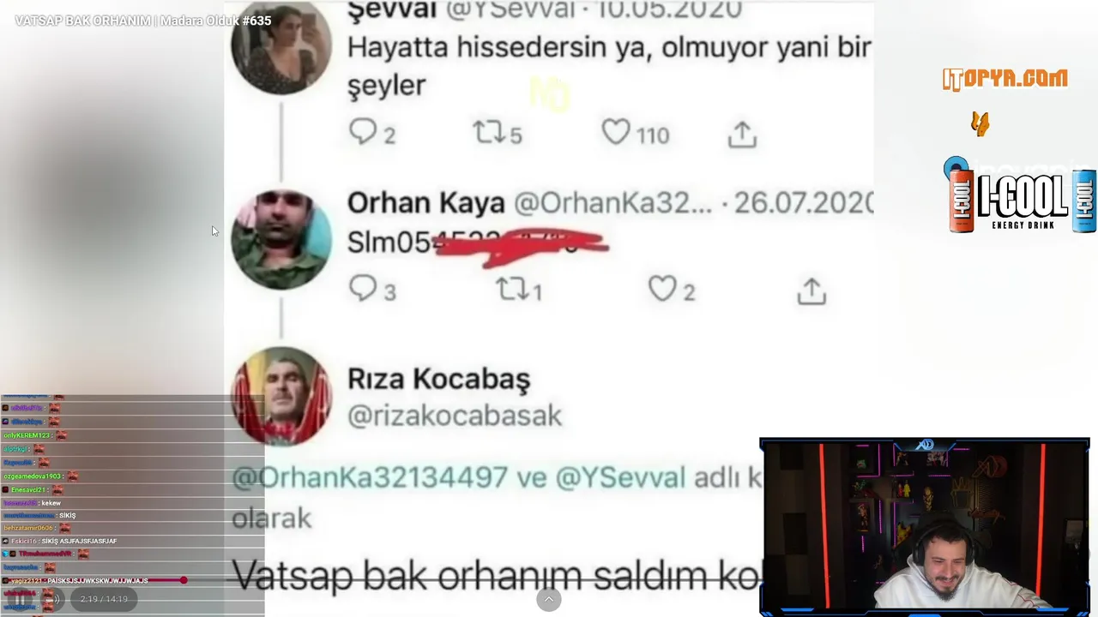
Task: Expand the chevron-up panel at bottom center
Action: click(549, 600)
